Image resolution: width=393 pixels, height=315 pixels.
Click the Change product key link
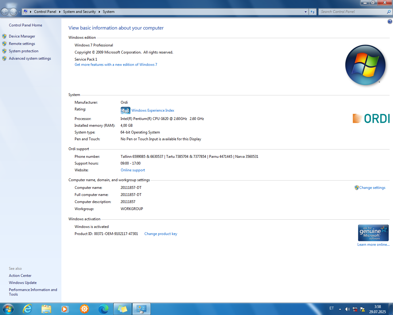(161, 234)
